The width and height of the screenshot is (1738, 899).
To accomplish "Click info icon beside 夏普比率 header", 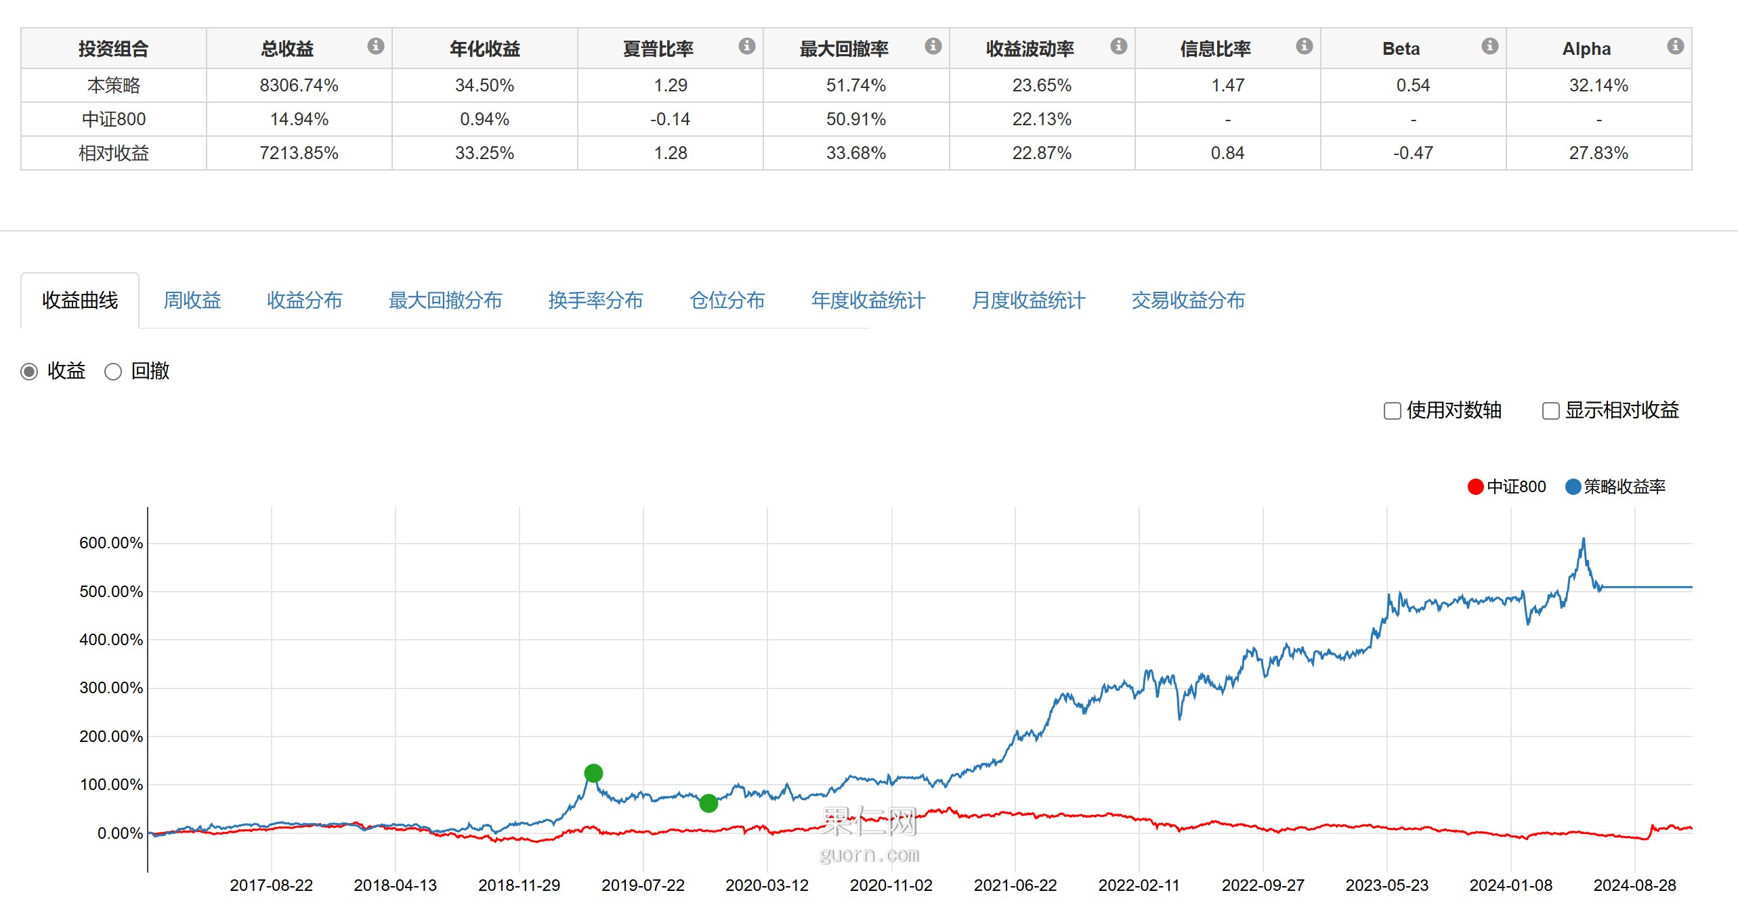I will (x=746, y=46).
